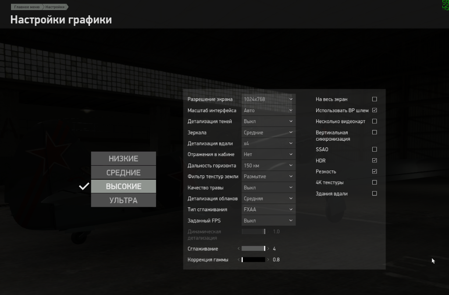Select the УЛЬТРА graphics preset
449x295 pixels.
pyautogui.click(x=123, y=200)
